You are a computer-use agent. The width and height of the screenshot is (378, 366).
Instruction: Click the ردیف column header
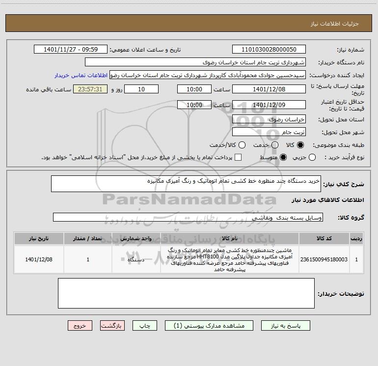coord(356,238)
